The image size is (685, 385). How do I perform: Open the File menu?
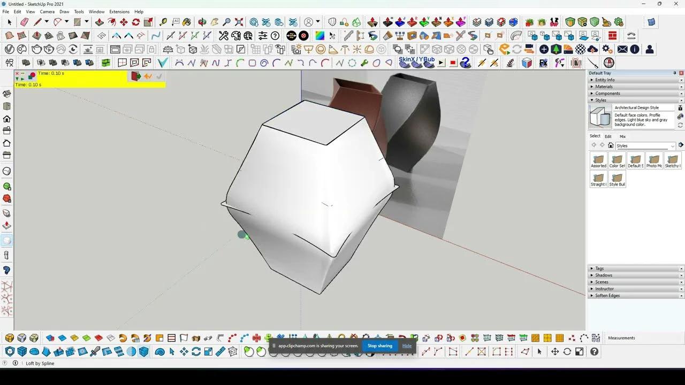tap(5, 11)
